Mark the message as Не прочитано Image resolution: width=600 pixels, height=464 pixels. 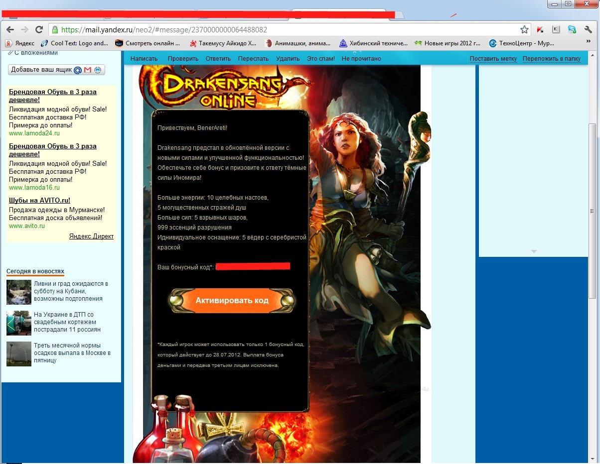point(361,59)
